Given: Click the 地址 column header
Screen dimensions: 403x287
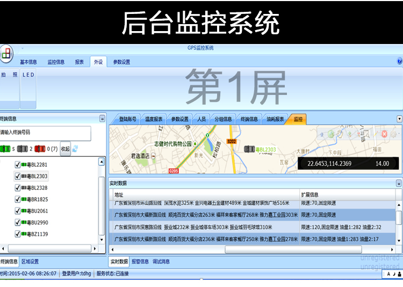Looking at the screenshot, I should (x=206, y=195).
